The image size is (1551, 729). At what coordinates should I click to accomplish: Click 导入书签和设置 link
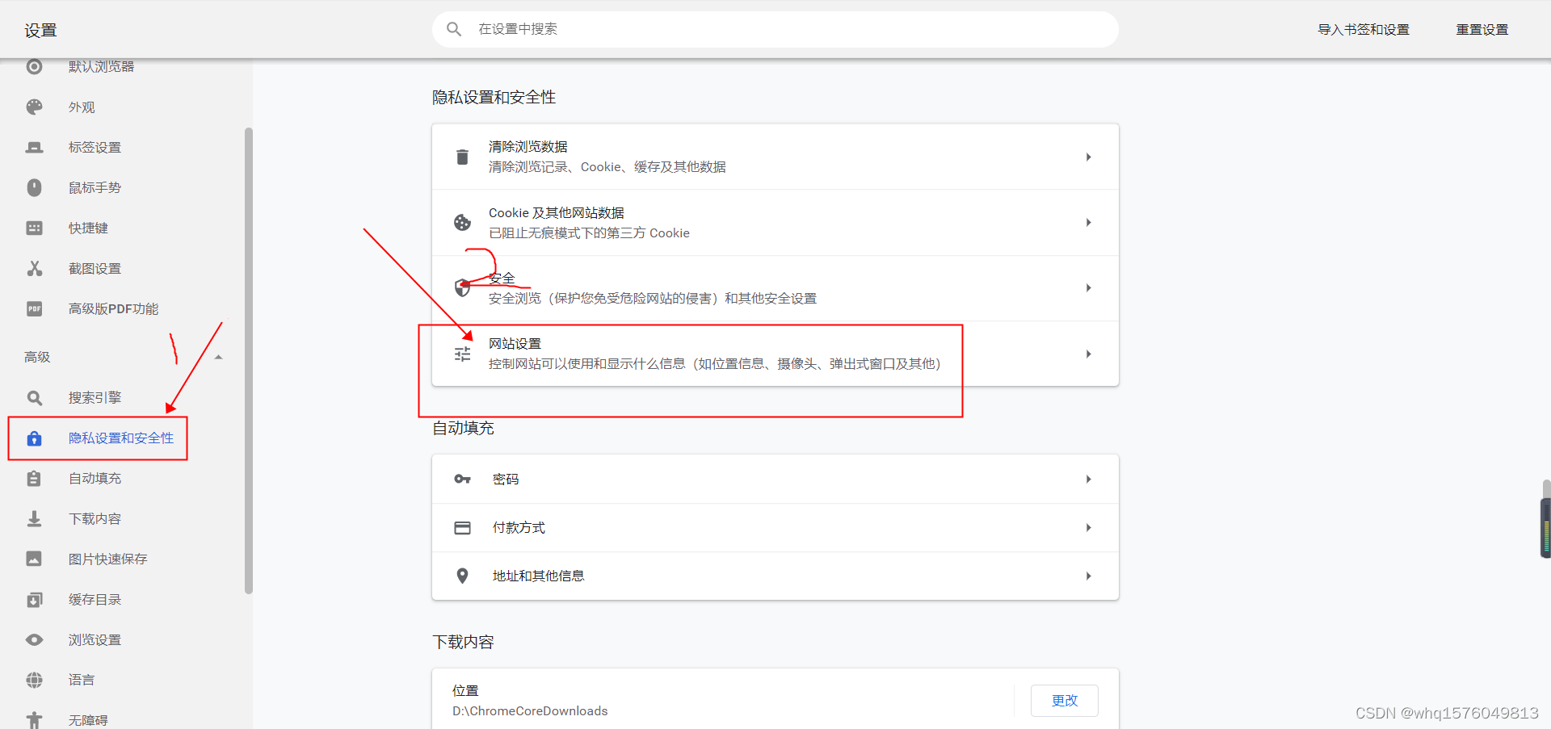[1364, 29]
